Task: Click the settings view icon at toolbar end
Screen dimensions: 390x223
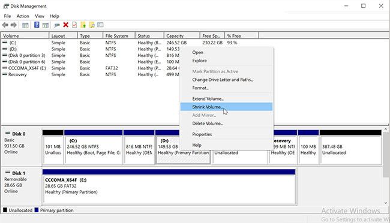Action: pos(100,25)
